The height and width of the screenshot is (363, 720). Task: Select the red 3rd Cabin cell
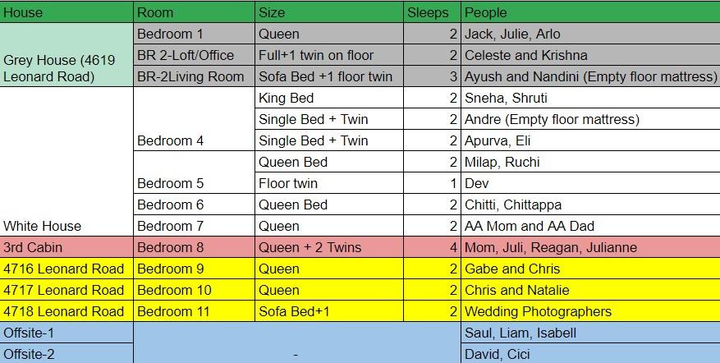pyautogui.click(x=66, y=247)
